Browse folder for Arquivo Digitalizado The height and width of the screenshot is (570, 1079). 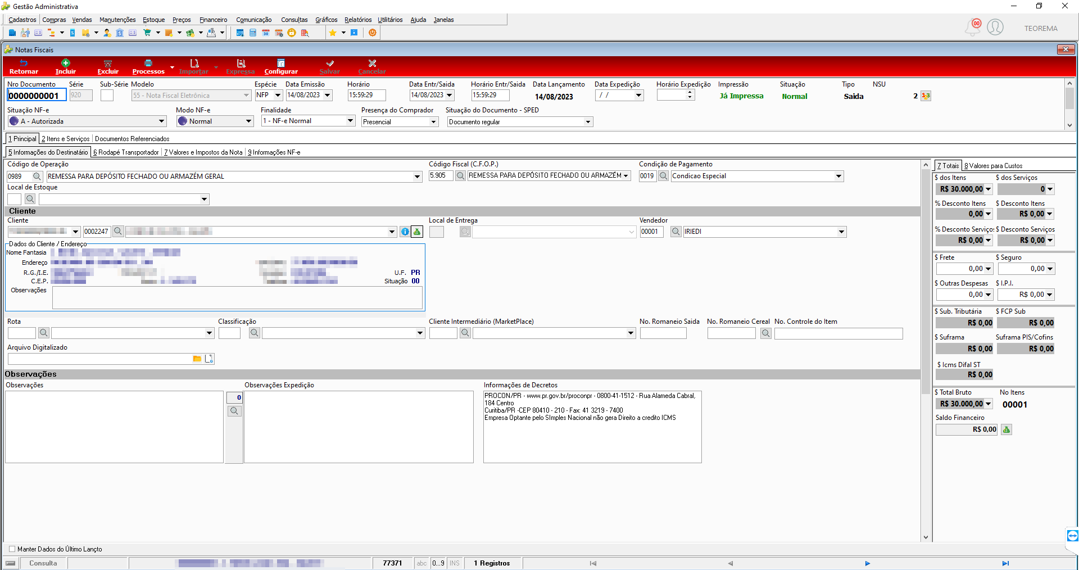pyautogui.click(x=197, y=359)
